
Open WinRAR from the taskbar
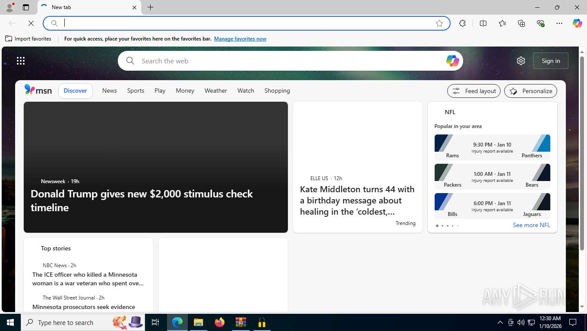point(240,322)
